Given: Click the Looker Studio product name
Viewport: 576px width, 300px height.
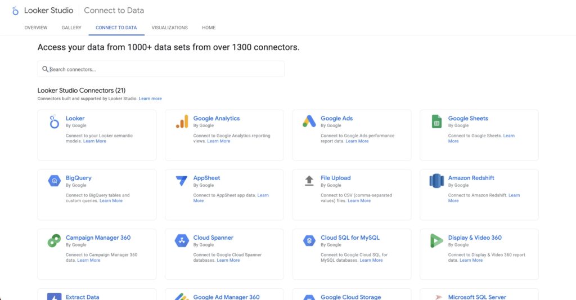Looking at the screenshot, I should (49, 10).
